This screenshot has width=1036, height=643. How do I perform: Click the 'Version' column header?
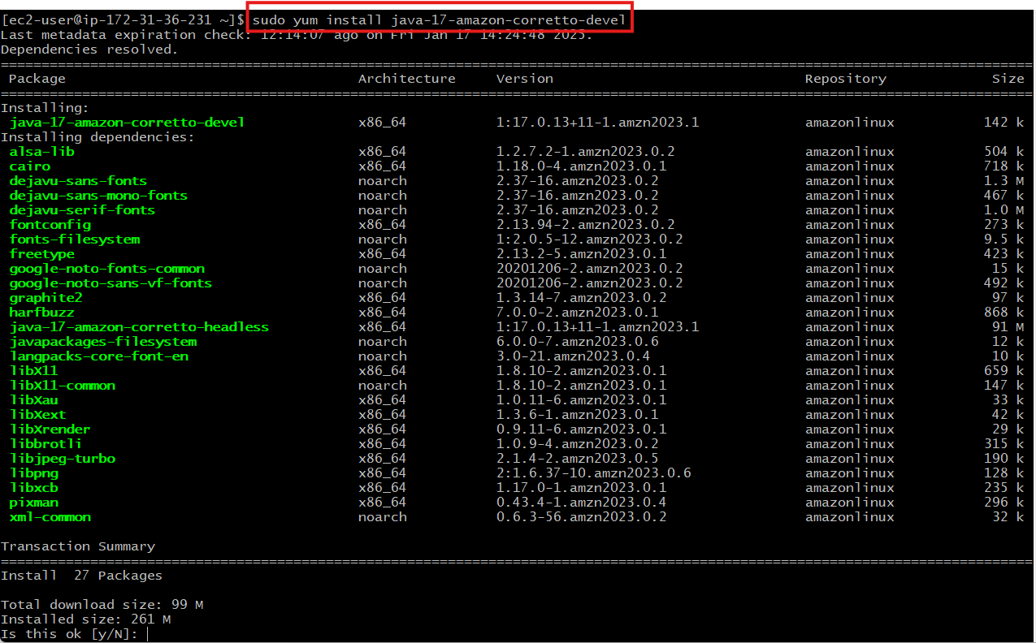pos(525,79)
